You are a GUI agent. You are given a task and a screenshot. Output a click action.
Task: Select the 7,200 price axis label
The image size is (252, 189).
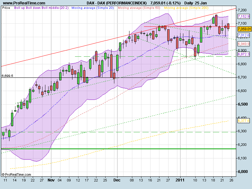click(x=242, y=10)
